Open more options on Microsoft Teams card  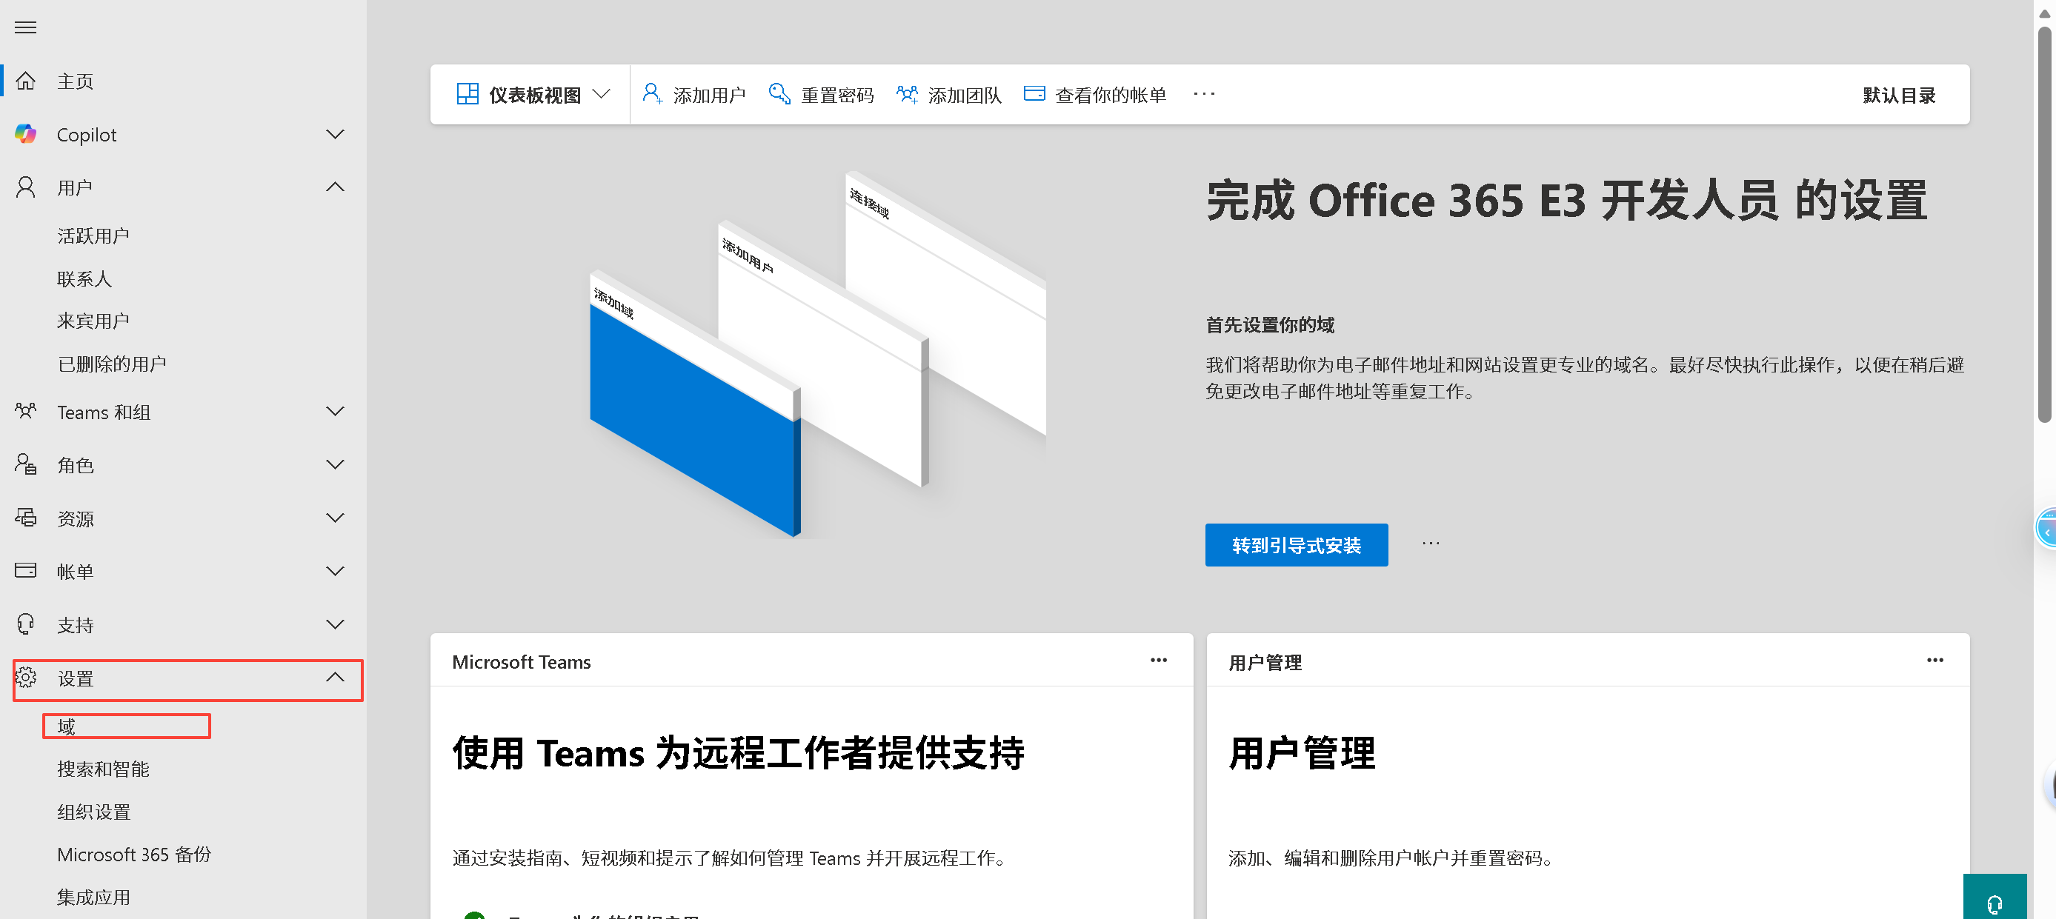click(x=1158, y=661)
